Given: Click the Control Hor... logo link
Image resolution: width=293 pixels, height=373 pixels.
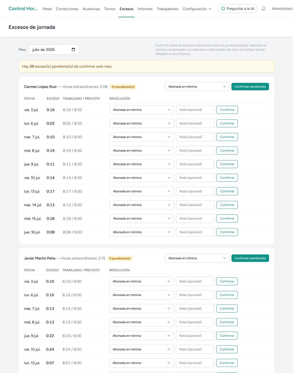Looking at the screenshot, I should 23,9.
